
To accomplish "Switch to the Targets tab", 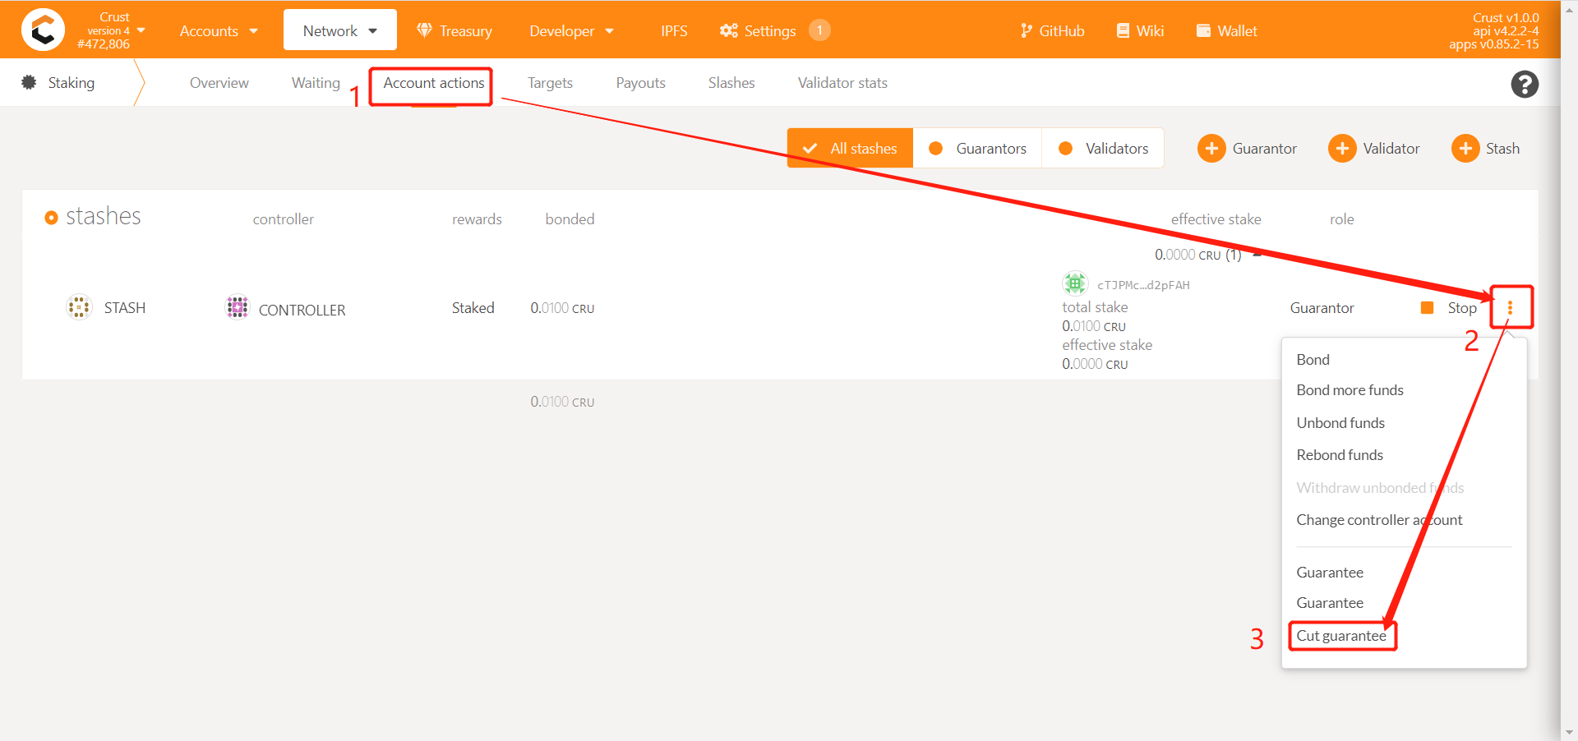I will pyautogui.click(x=550, y=83).
